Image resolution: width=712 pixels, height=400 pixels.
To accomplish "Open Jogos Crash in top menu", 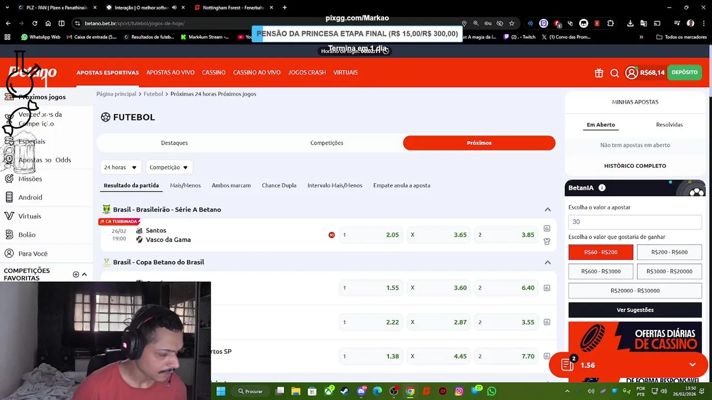I will [x=306, y=73].
